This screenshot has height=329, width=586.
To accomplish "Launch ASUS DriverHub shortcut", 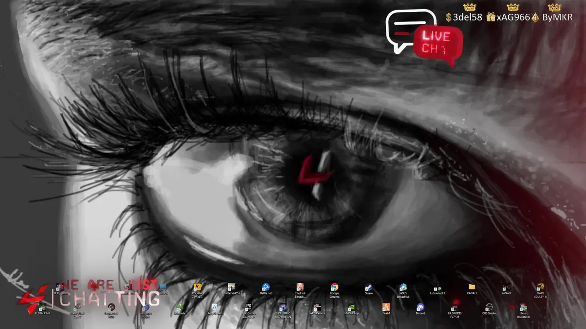I will pyautogui.click(x=403, y=291).
